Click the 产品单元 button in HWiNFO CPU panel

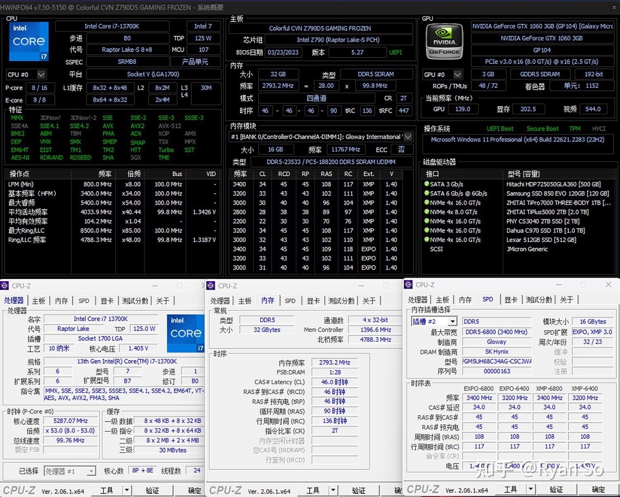pos(195,62)
